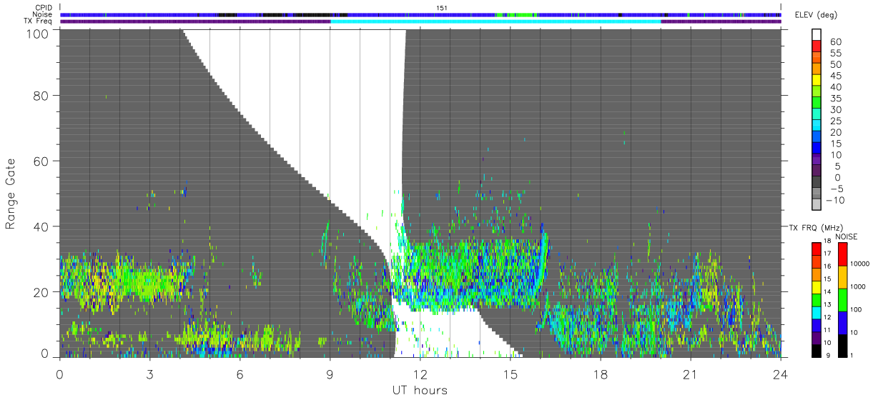878x405 pixels.
Task: Click the "24" tick on the UT hours axis
Action: (x=780, y=374)
